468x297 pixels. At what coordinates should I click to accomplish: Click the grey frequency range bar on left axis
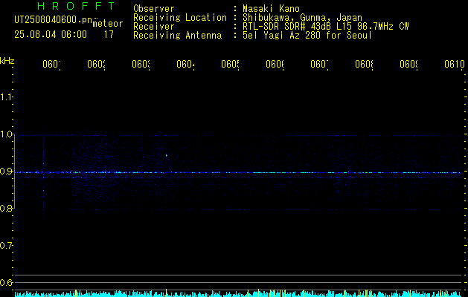click(14, 172)
